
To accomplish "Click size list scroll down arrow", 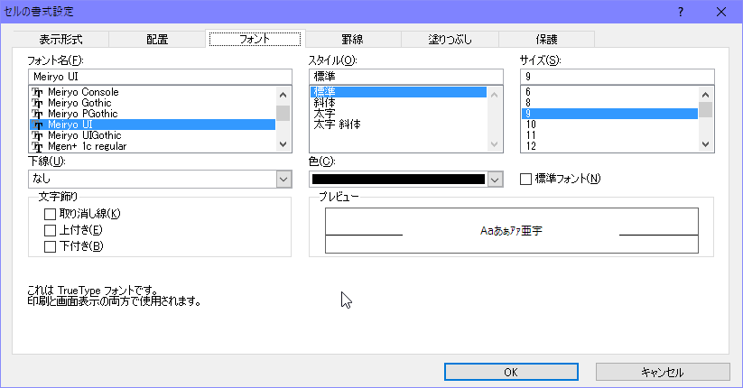I will [705, 144].
